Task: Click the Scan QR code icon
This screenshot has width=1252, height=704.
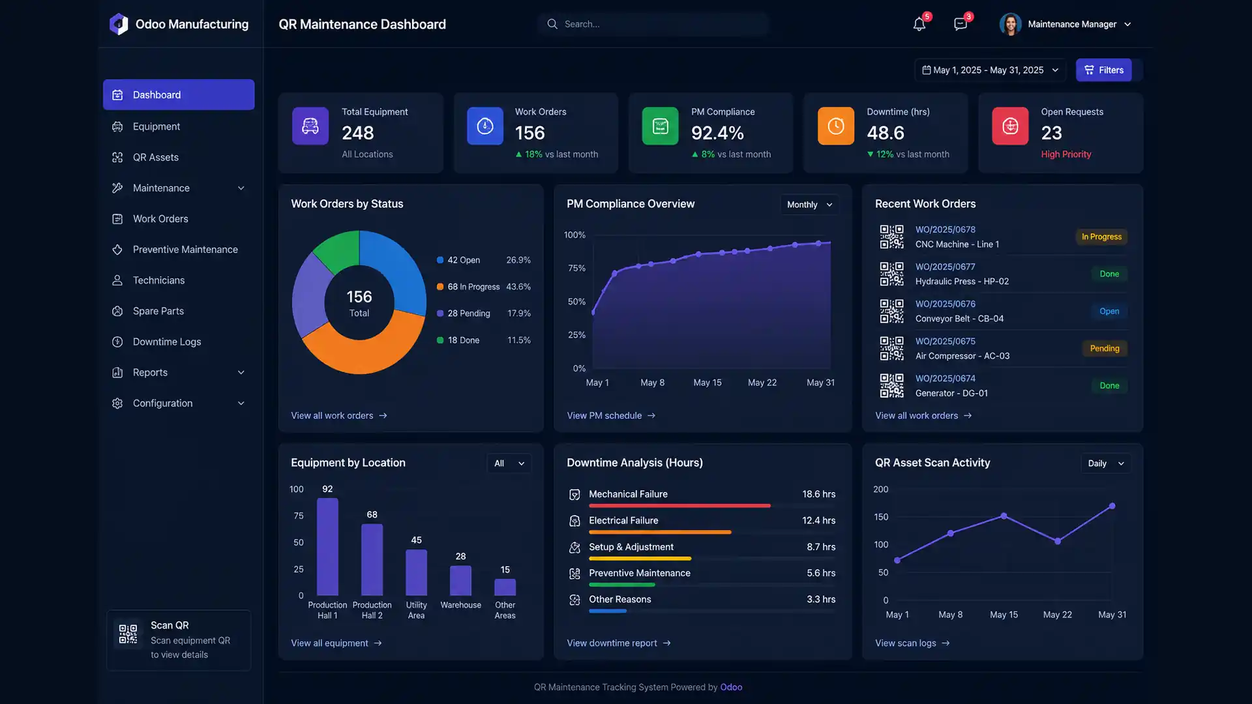Action: click(128, 634)
